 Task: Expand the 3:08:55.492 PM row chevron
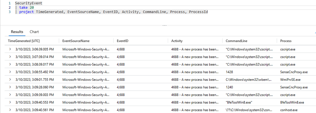tap(10, 72)
